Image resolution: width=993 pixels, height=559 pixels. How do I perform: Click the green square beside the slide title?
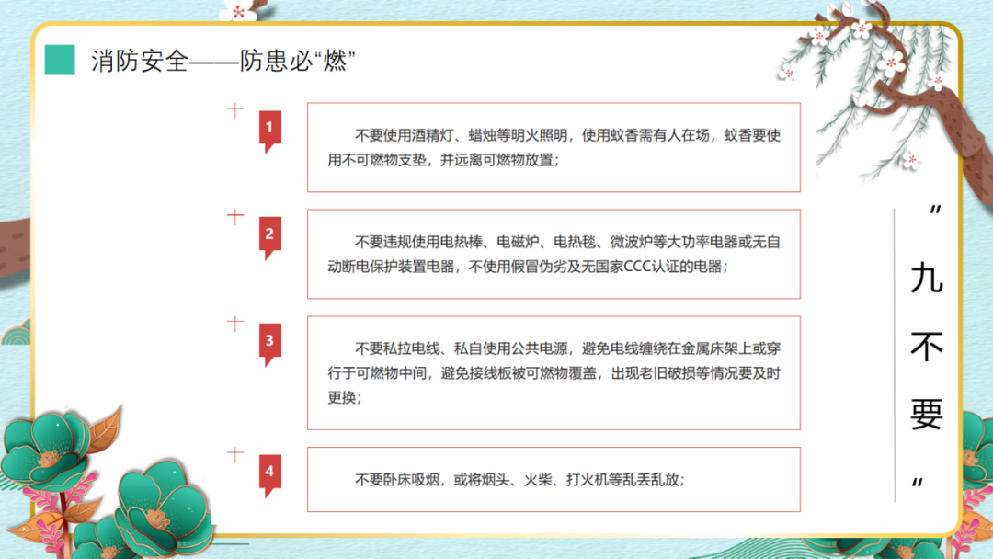click(x=60, y=60)
